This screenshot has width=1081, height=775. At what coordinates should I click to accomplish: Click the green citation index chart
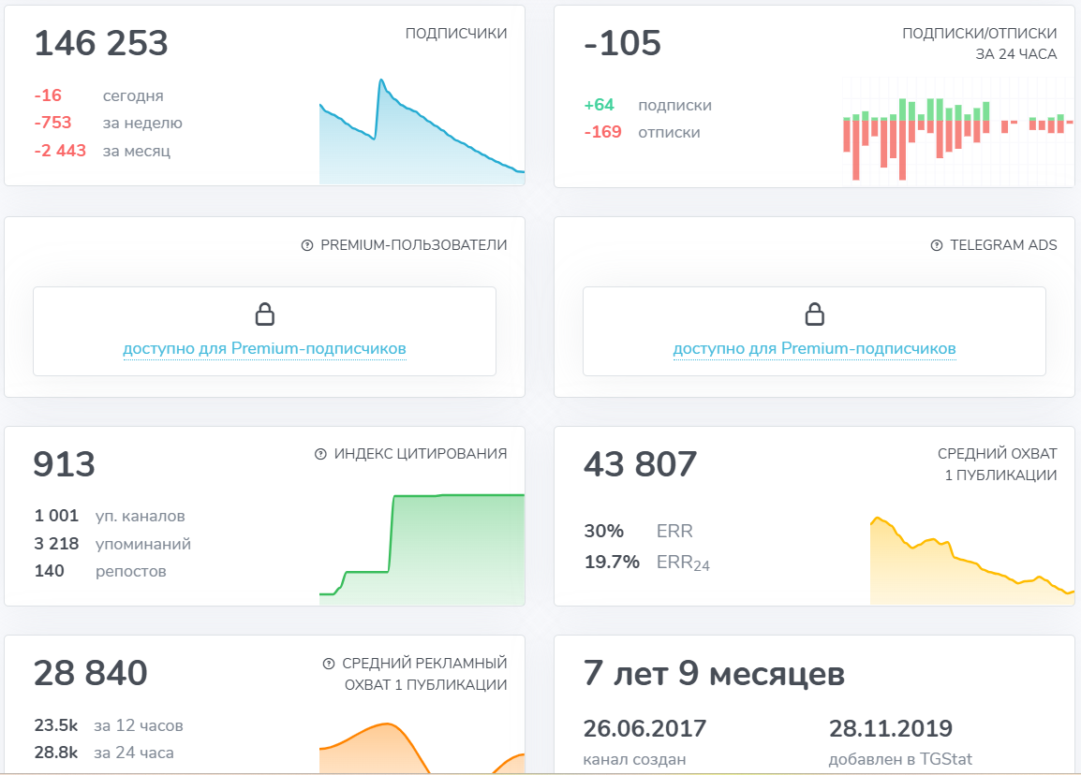pos(422,549)
